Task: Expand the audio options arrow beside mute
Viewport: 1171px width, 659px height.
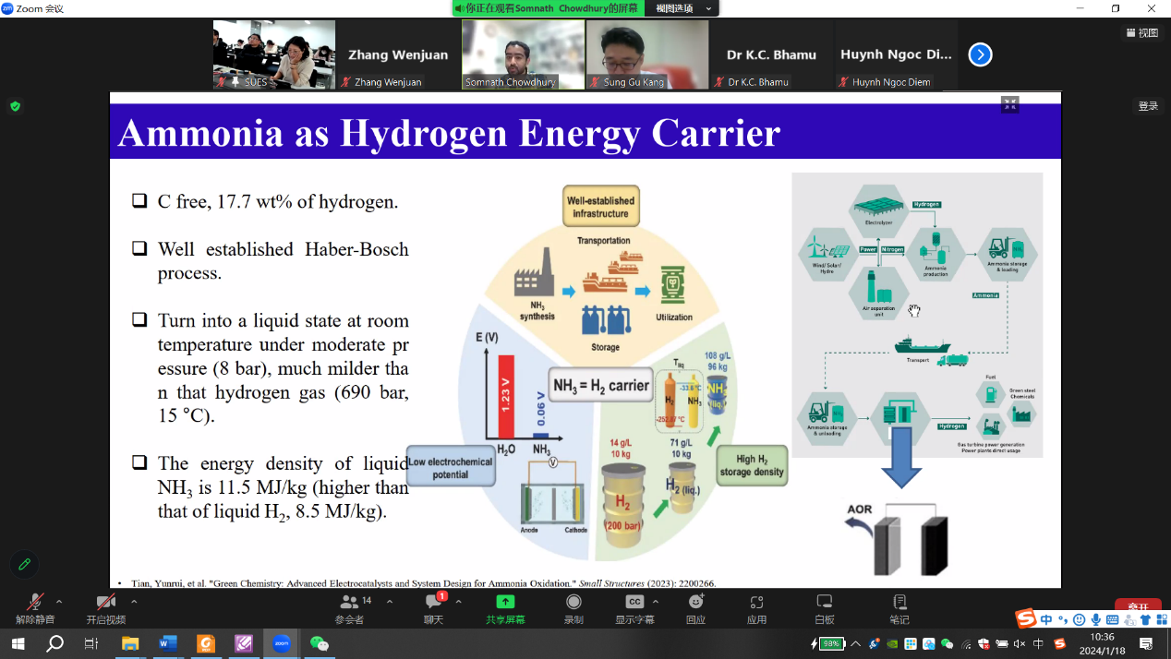Action: pyautogui.click(x=60, y=601)
